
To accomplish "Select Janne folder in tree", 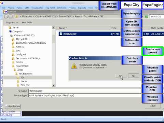I will (16, 28).
